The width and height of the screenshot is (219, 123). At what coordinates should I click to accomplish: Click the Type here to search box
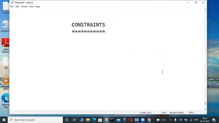point(35,120)
